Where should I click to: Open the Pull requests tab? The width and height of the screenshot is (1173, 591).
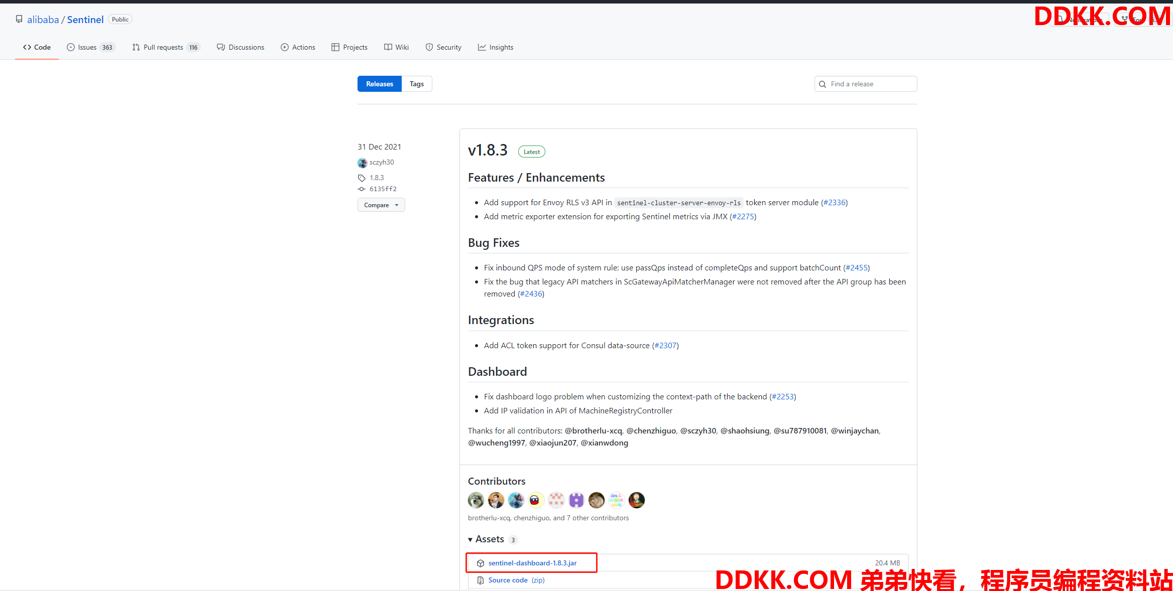tap(166, 47)
